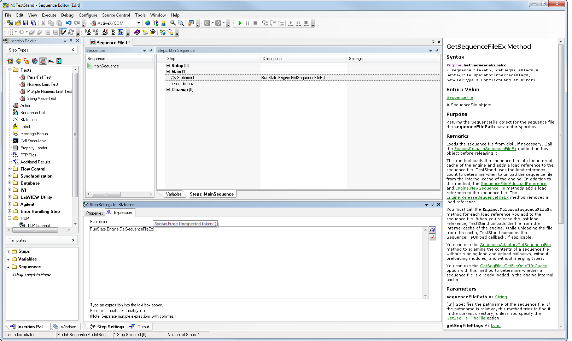Open the GetSeqFile_GetFileOnlyIfInCache link
Image resolution: width=572 pixels, height=341 pixels.
pyautogui.click(x=513, y=266)
